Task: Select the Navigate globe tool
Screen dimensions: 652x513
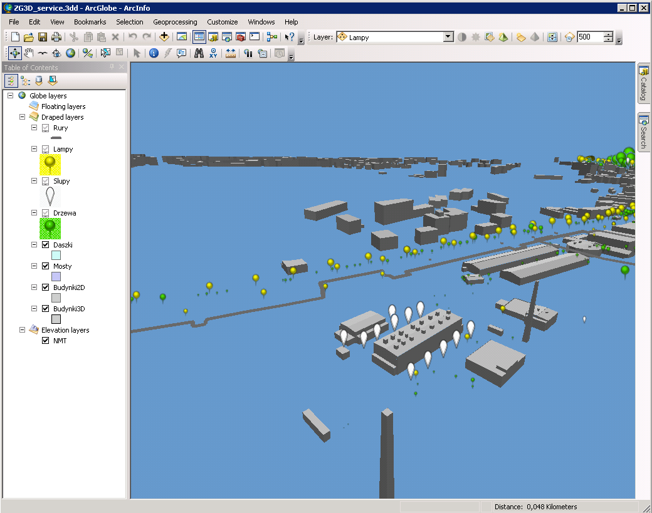Action: tap(14, 53)
